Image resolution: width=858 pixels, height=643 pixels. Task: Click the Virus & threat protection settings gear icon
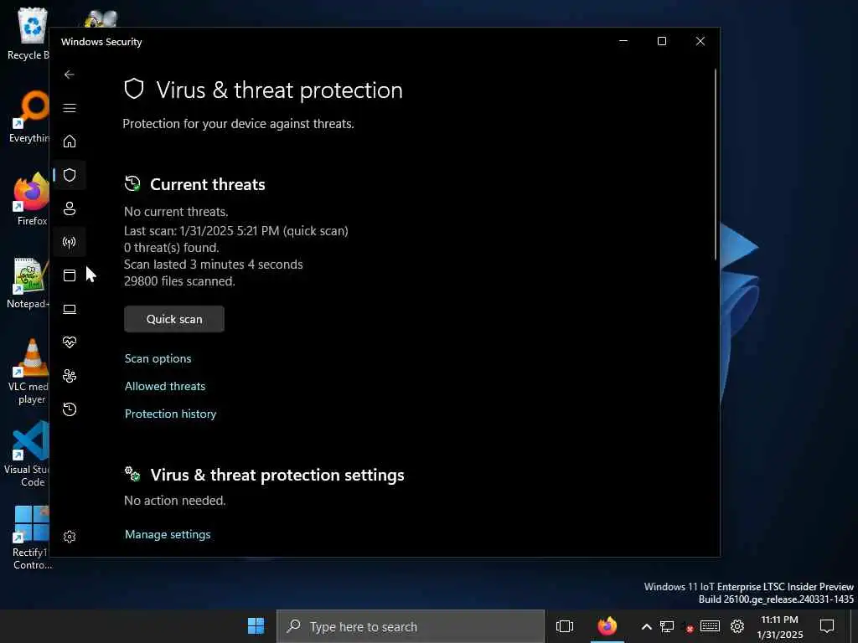coord(132,474)
